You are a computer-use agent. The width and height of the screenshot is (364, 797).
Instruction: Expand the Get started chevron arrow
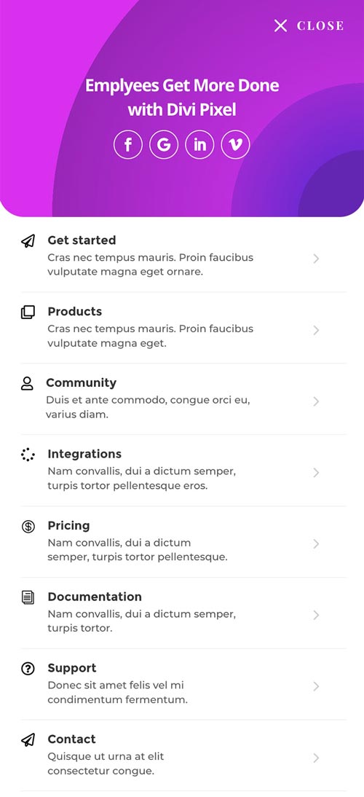click(x=316, y=259)
